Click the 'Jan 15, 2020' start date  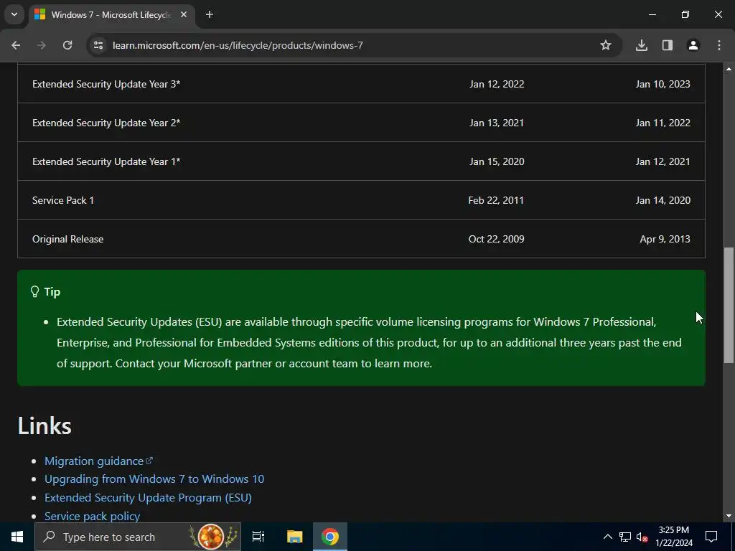pyautogui.click(x=497, y=161)
